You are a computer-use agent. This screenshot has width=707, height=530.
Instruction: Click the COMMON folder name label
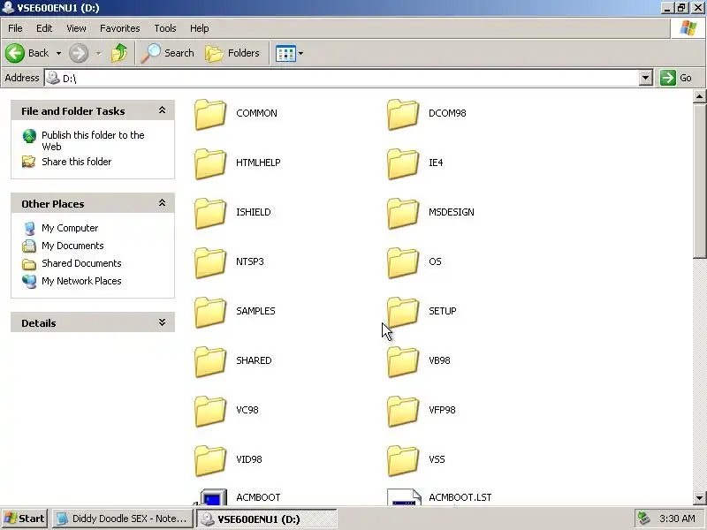pyautogui.click(x=256, y=113)
